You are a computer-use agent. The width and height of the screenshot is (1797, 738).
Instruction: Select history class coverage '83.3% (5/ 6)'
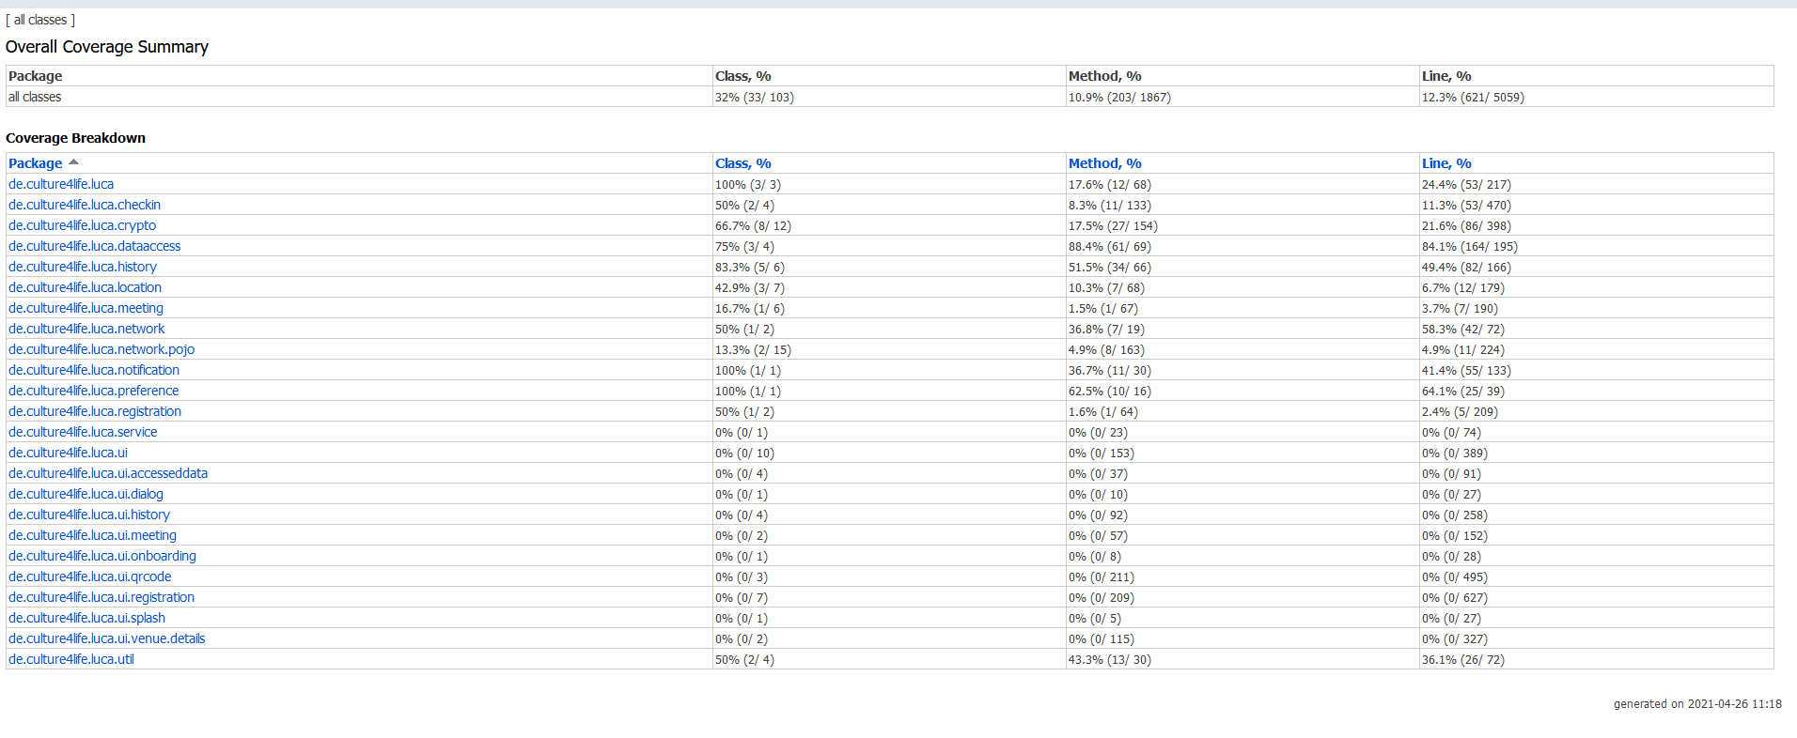click(750, 267)
